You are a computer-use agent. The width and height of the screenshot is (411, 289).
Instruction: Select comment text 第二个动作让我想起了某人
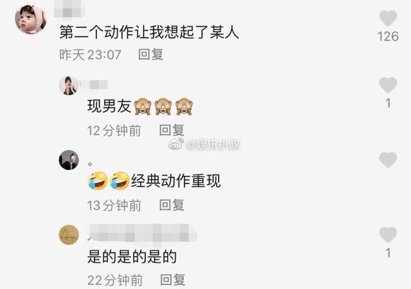coord(149,32)
